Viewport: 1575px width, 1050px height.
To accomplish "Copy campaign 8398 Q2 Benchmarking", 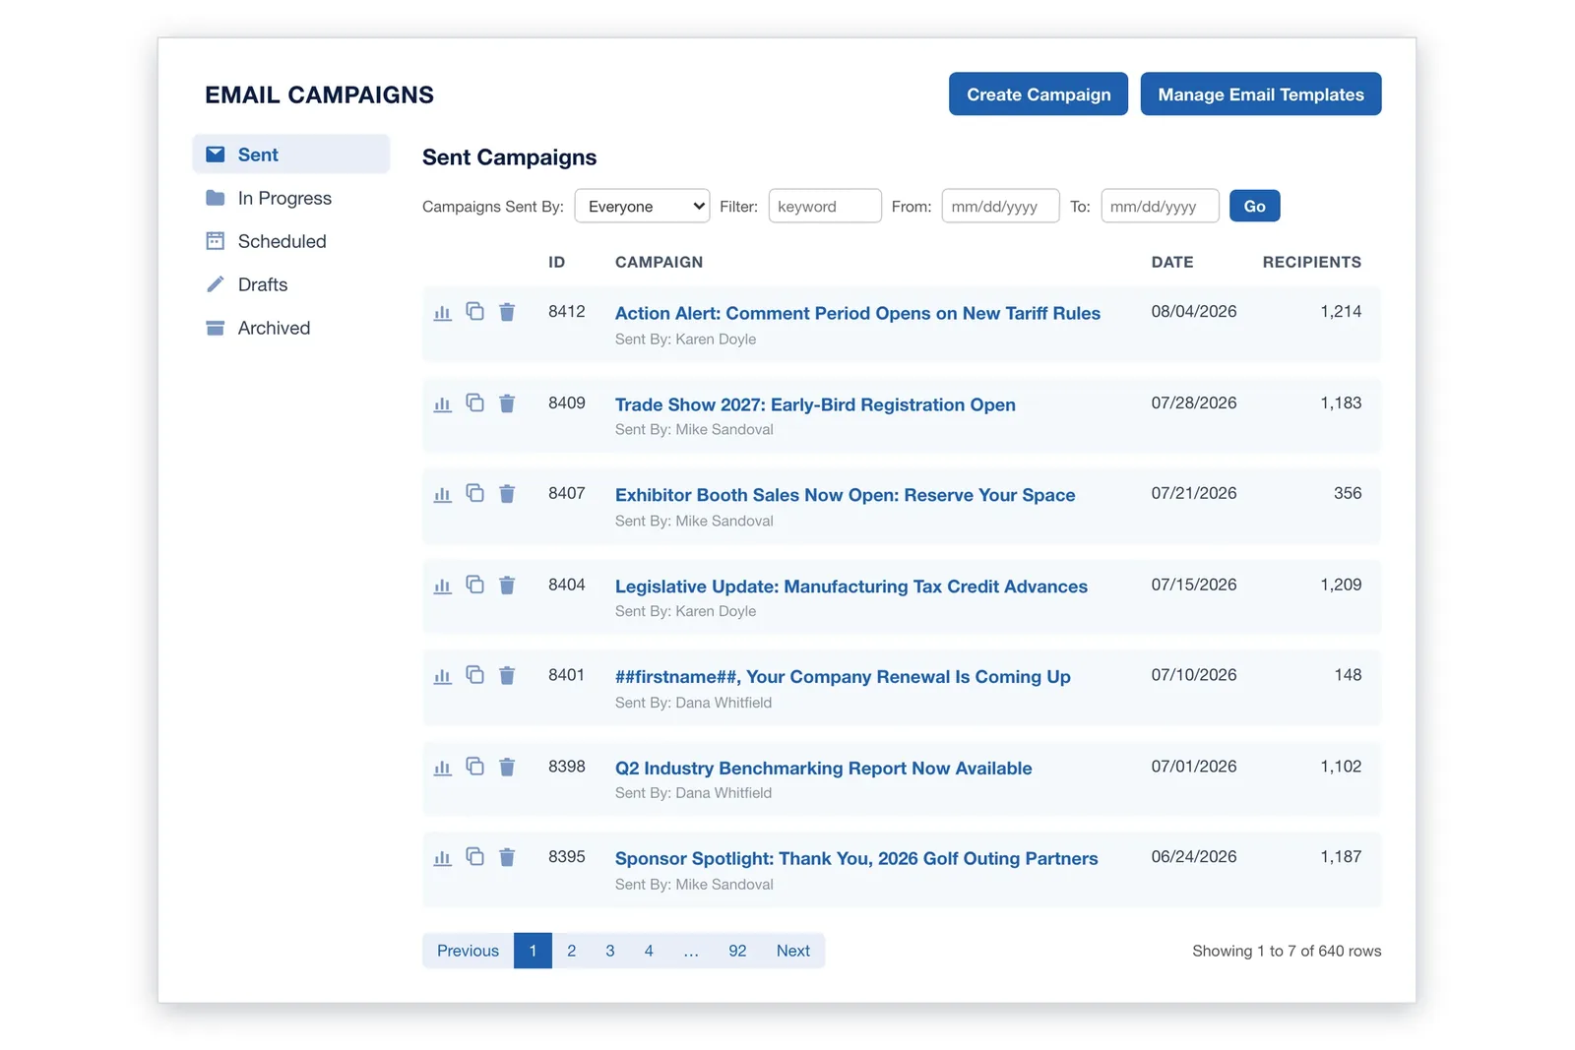I will pyautogui.click(x=474, y=766).
